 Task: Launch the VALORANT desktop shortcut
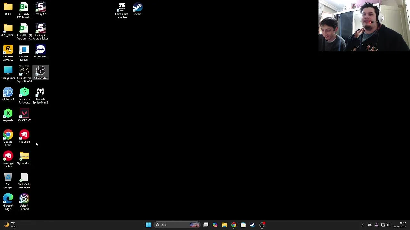(x=24, y=115)
